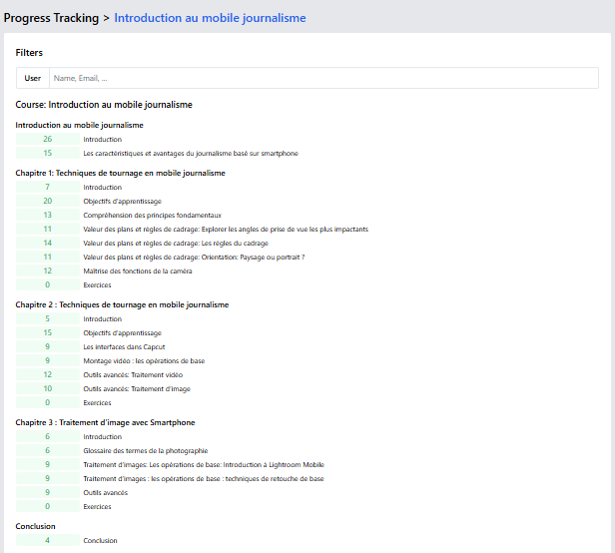The height and width of the screenshot is (553, 615).
Task: Click the count 26 next to Introduction
Action: (47, 139)
